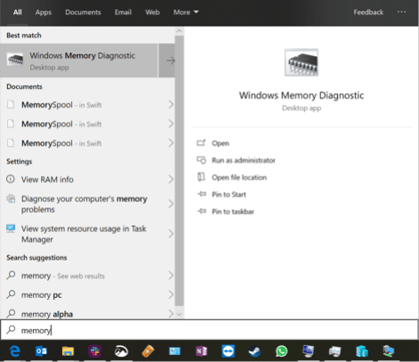Viewport: 419px width, 362px height.
Task: Filter results by Documents tab
Action: coord(83,12)
